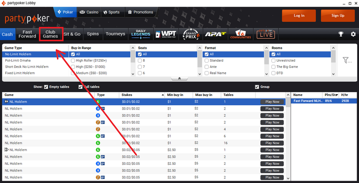Check the Real Name format filter
Image resolution: width=359 pixels, height=183 pixels.
[x=206, y=73]
